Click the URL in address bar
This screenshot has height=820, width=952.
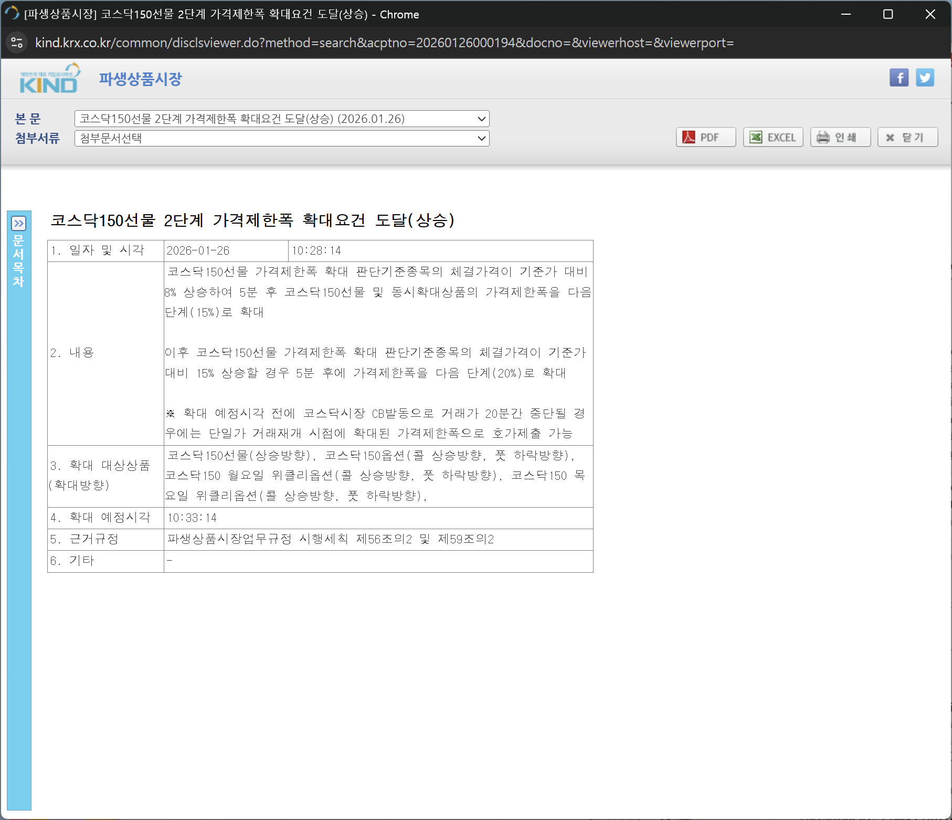(384, 43)
